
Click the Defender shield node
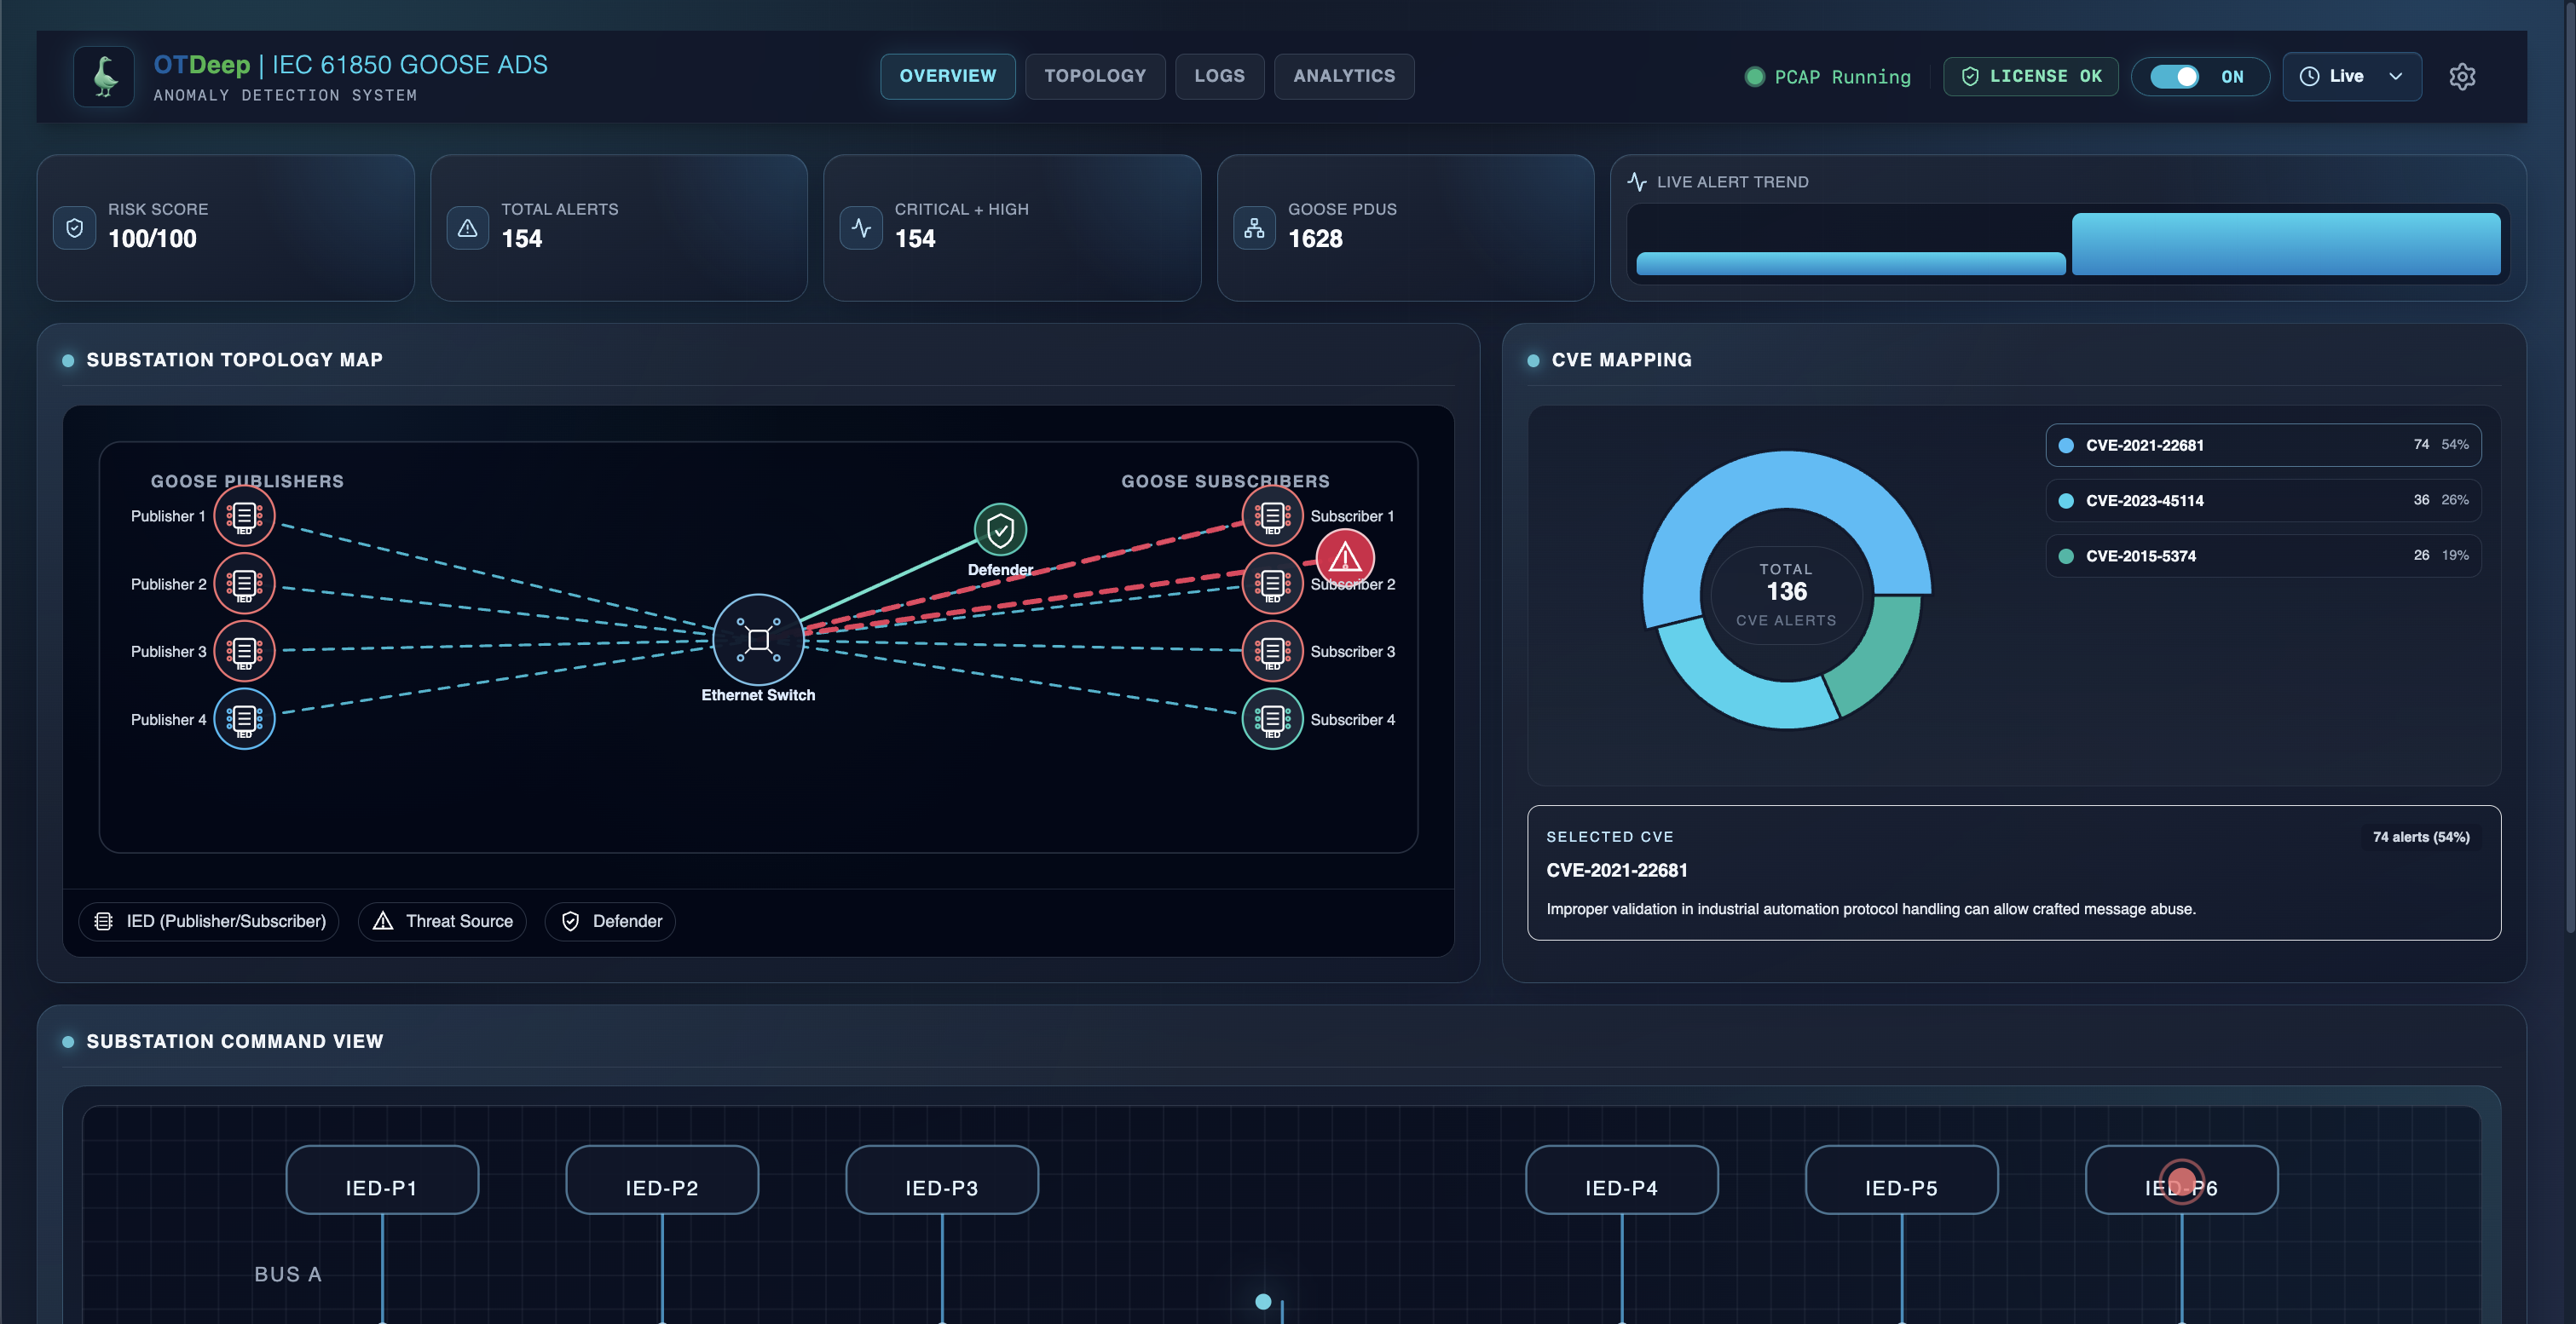(1000, 531)
